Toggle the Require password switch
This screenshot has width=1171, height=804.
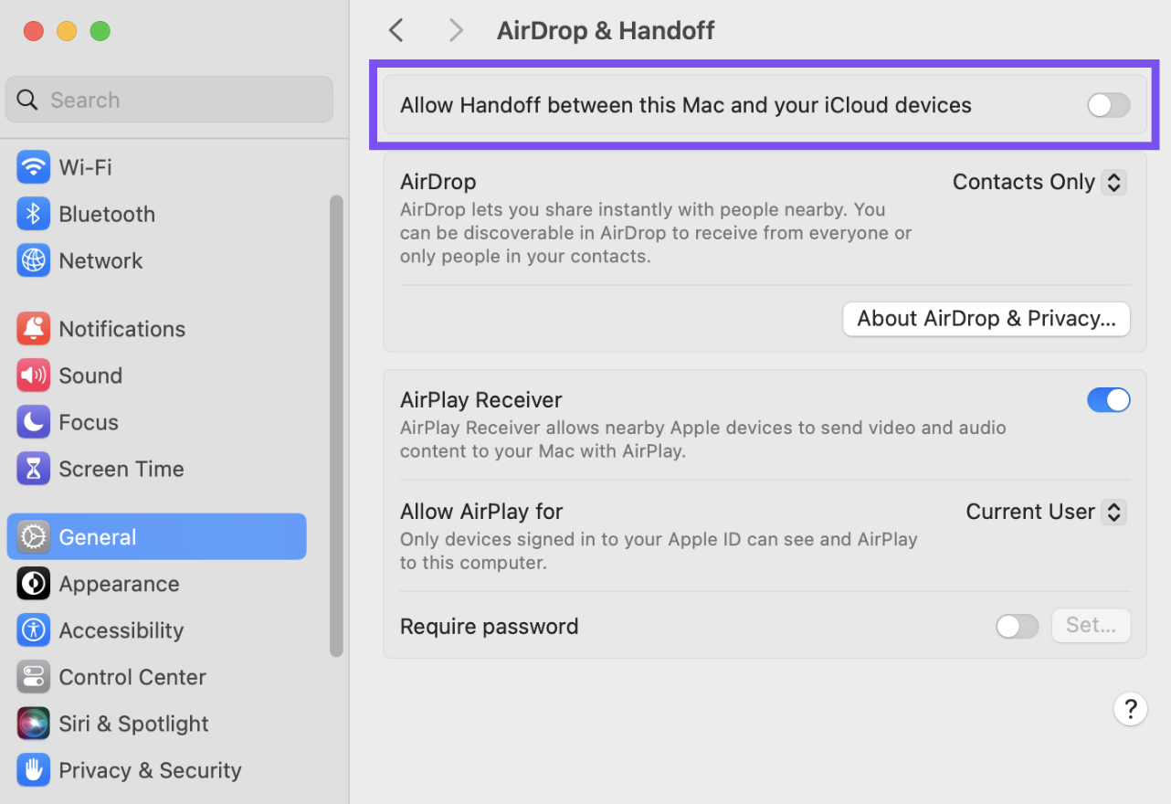(1017, 627)
